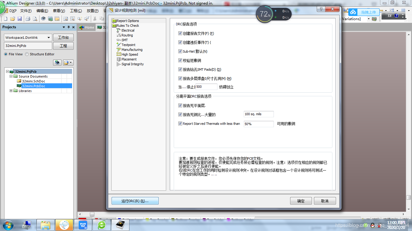This screenshot has width=412, height=231.
Task: Open Projects panel options dropdown arrow
Action: click(x=64, y=27)
